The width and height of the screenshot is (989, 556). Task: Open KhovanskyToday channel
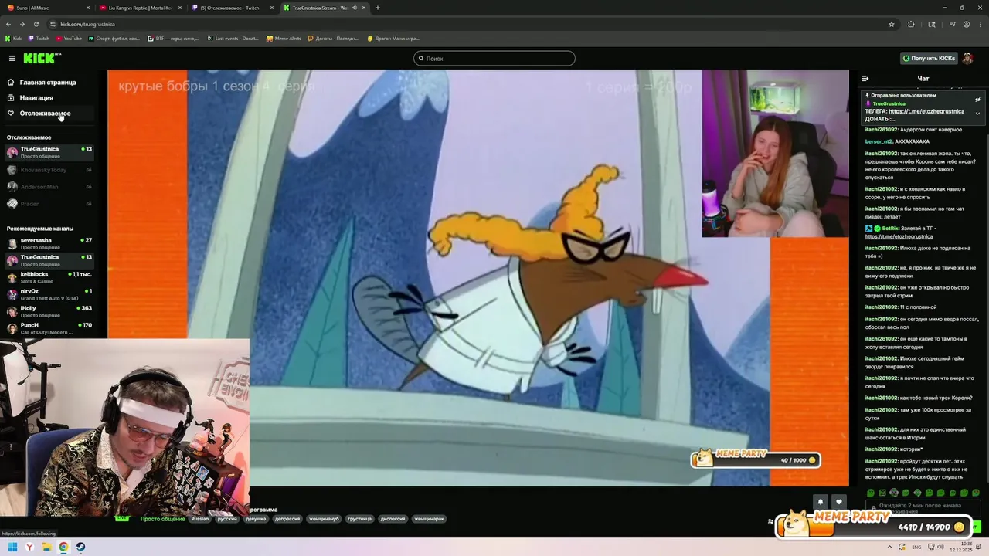(49, 169)
